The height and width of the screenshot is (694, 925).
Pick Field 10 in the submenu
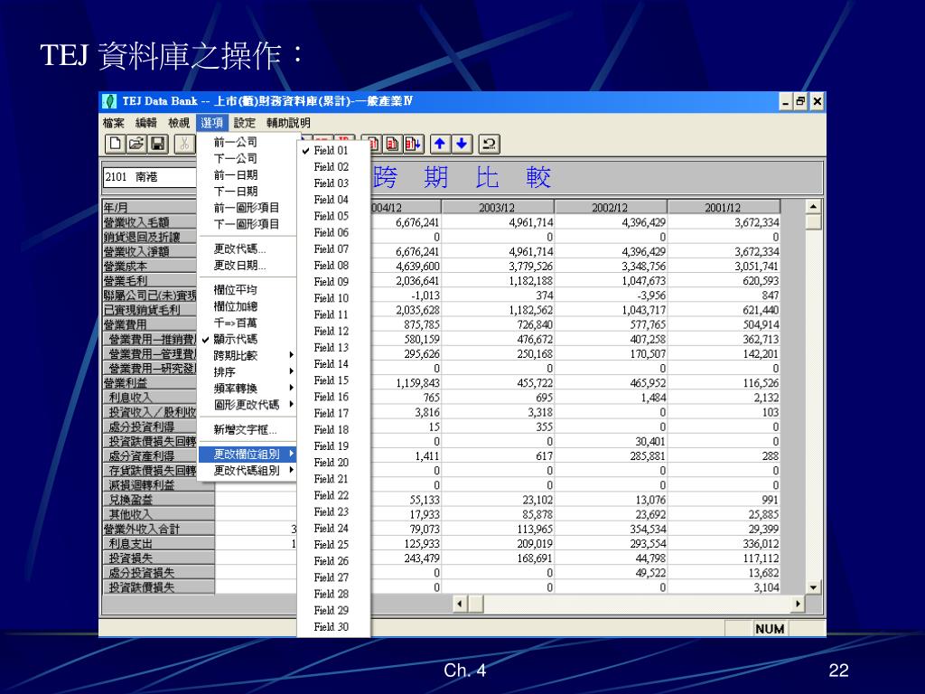(x=333, y=298)
